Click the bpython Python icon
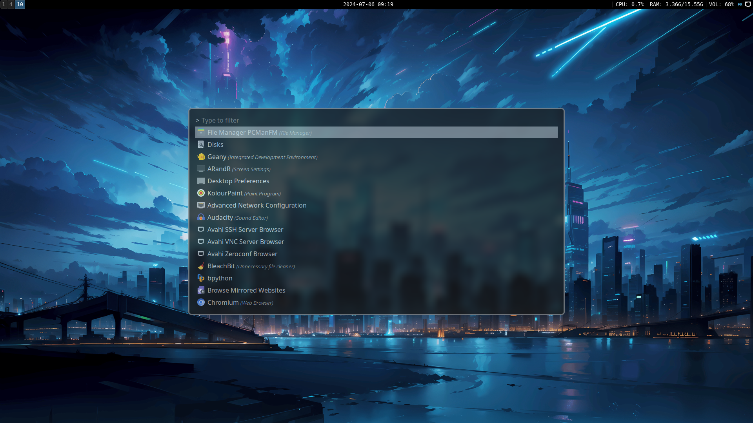Image resolution: width=753 pixels, height=423 pixels. tap(201, 278)
